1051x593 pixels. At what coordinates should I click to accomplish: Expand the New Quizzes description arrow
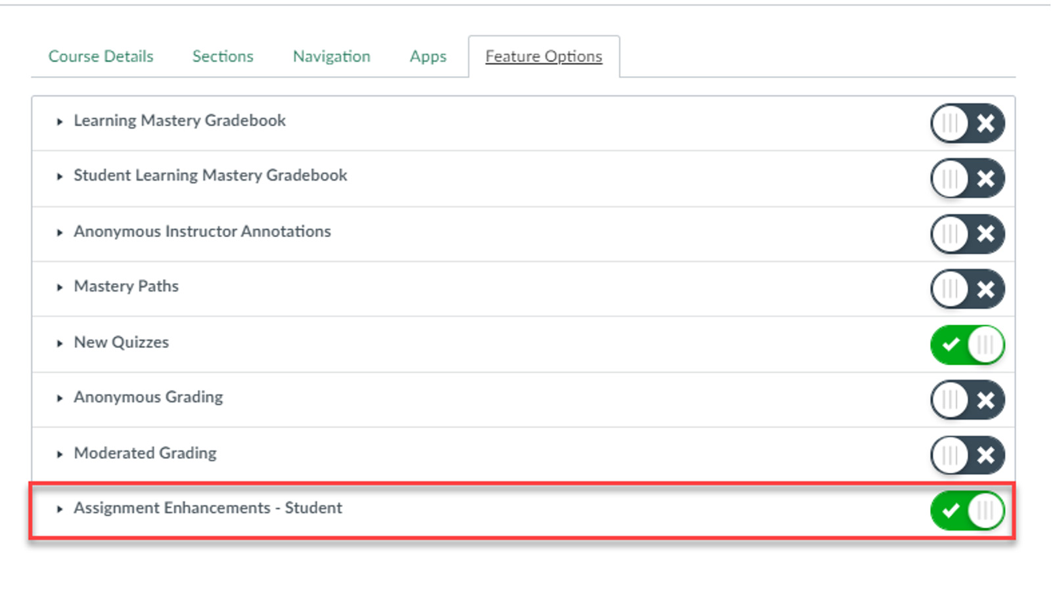click(60, 343)
